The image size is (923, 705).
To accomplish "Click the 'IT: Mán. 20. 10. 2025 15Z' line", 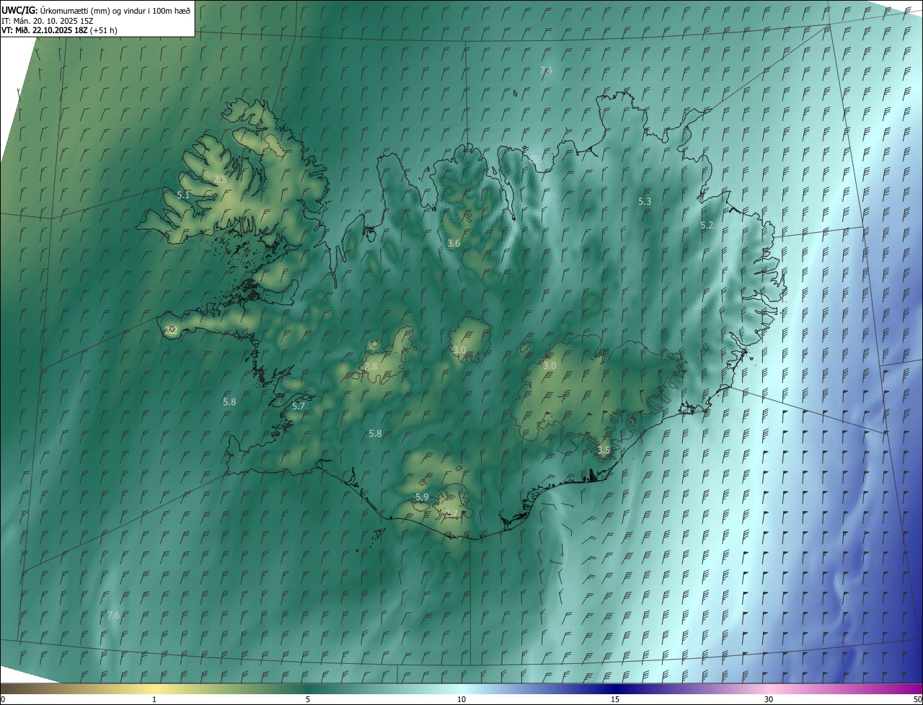I will click(47, 21).
